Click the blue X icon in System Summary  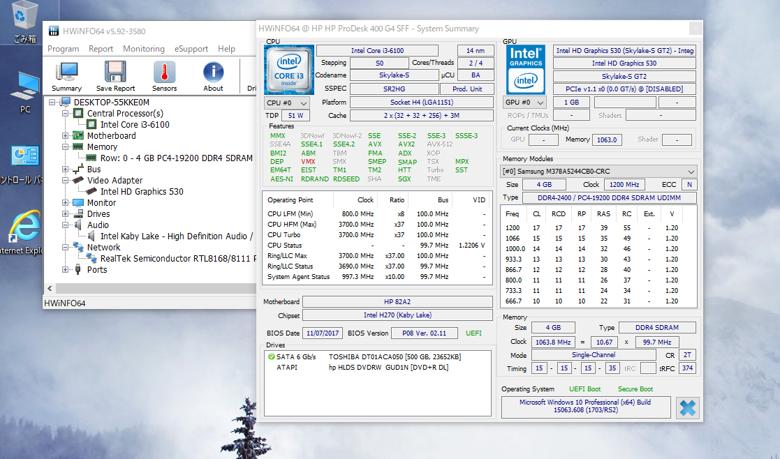point(688,408)
